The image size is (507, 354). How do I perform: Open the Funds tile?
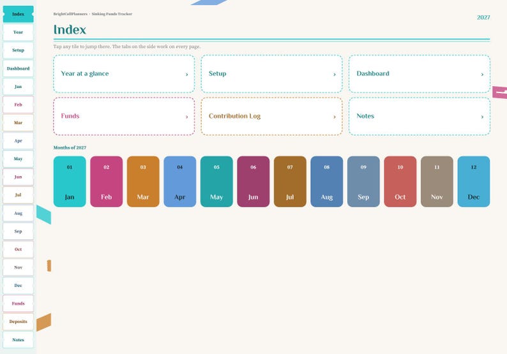124,116
